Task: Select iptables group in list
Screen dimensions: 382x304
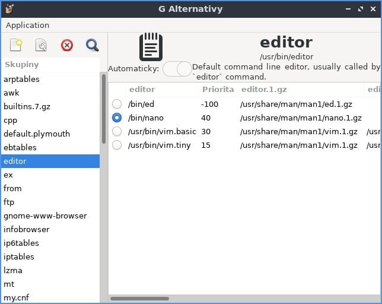Action: tap(50, 256)
